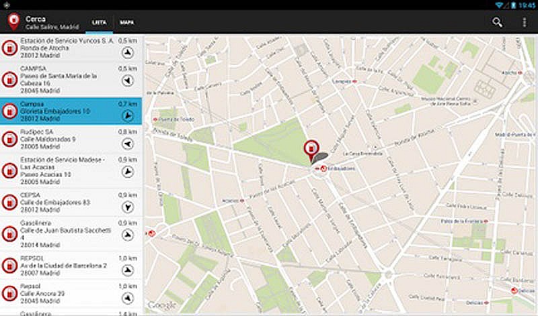The height and width of the screenshot is (316, 538).
Task: Tap direction arrow in highlighted Campsa Glorieta row
Action: (128, 115)
